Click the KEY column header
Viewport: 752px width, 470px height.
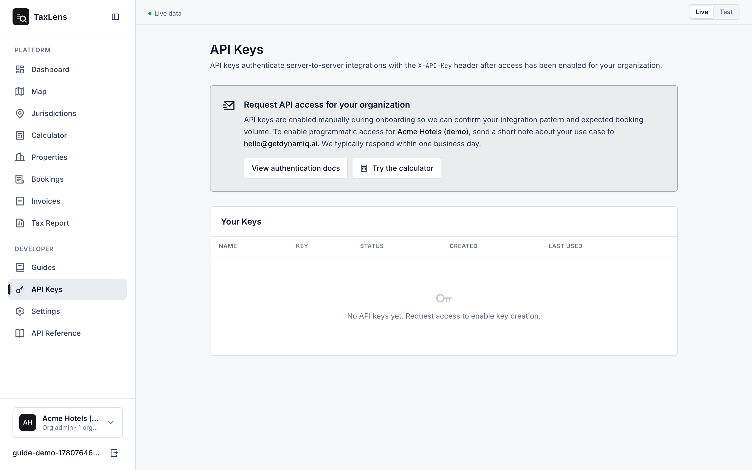pyautogui.click(x=302, y=246)
